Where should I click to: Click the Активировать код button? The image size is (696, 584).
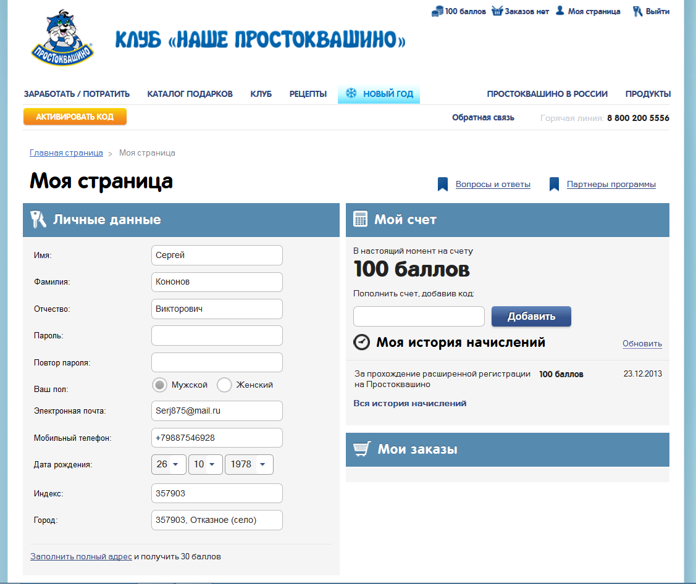pos(75,117)
